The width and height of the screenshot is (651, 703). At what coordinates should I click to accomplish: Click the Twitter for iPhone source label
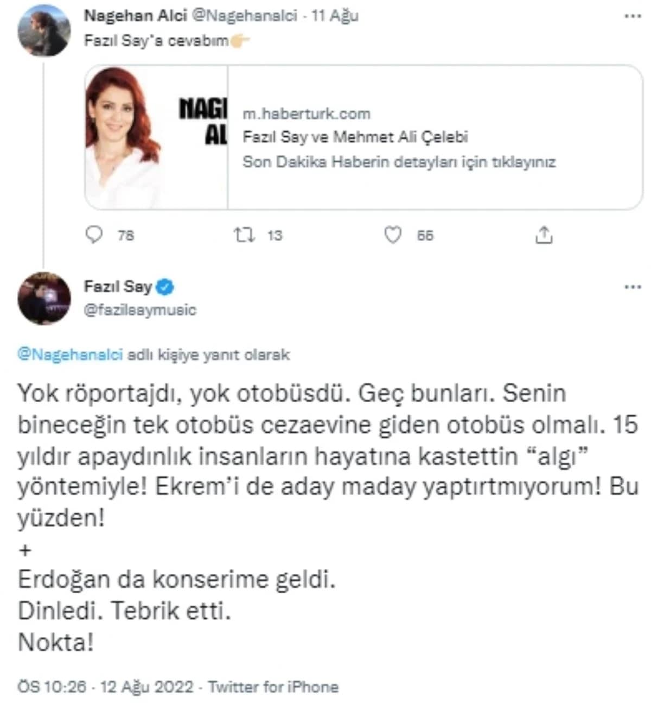point(273,687)
